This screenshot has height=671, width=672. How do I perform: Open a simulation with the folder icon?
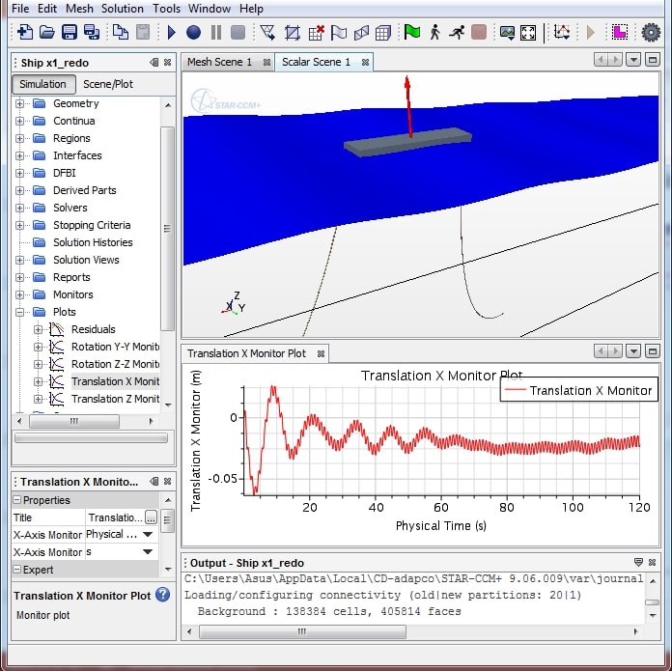[47, 32]
